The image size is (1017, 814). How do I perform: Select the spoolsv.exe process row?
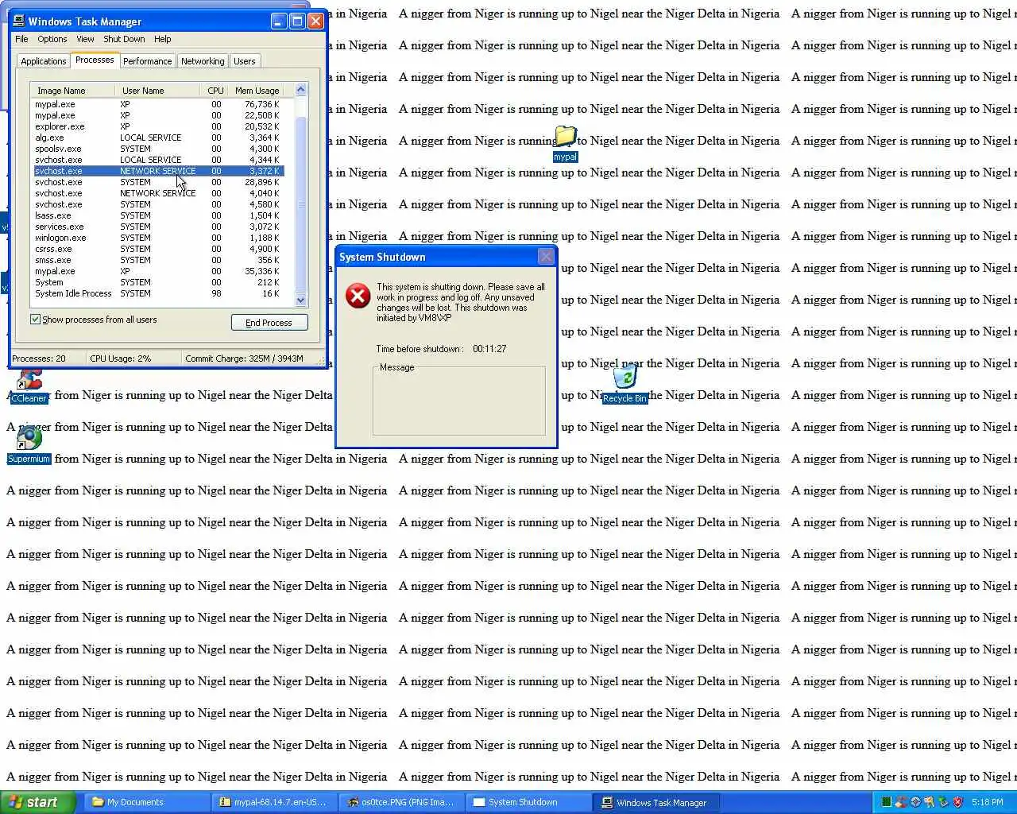coord(157,149)
